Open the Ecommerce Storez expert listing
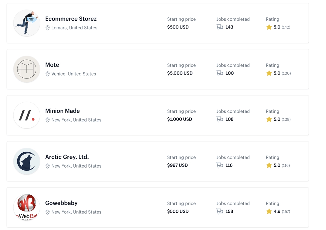Screen dimensions: 326x230 71,19
